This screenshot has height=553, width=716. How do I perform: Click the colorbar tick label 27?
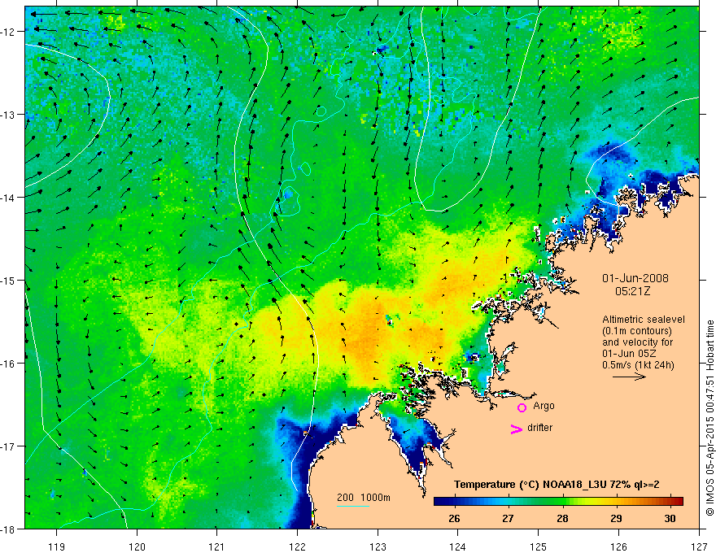(508, 518)
